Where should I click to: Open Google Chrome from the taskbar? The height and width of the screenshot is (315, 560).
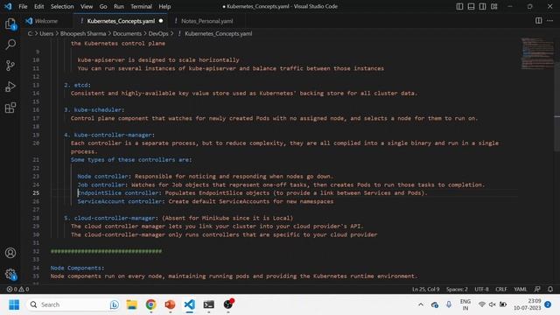click(x=150, y=304)
